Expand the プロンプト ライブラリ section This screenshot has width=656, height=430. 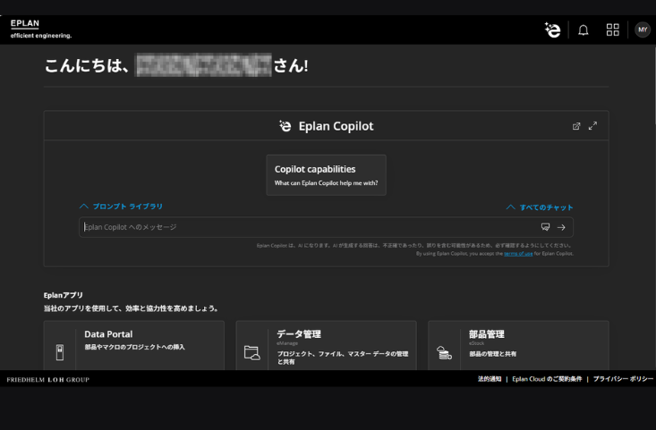pyautogui.click(x=121, y=207)
